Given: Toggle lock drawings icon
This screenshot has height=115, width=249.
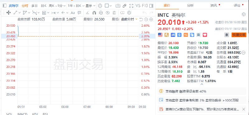Looking at the screenshot, I should [101, 13].
